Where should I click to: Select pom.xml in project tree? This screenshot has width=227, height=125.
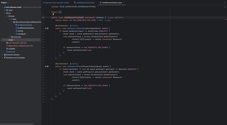(12, 52)
